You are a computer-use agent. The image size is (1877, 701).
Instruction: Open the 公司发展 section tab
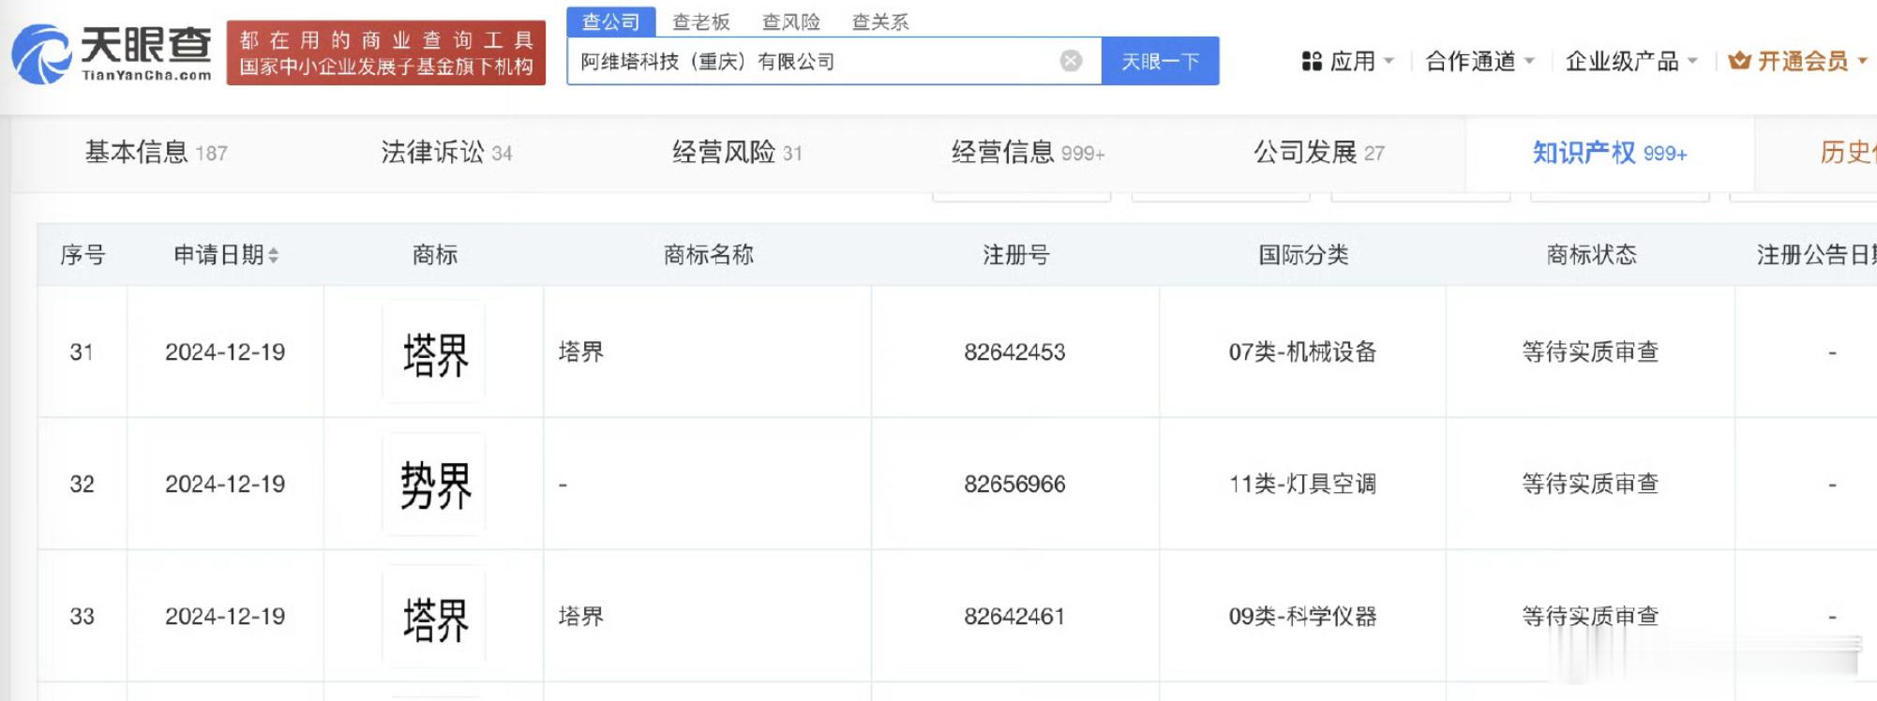(x=1319, y=152)
